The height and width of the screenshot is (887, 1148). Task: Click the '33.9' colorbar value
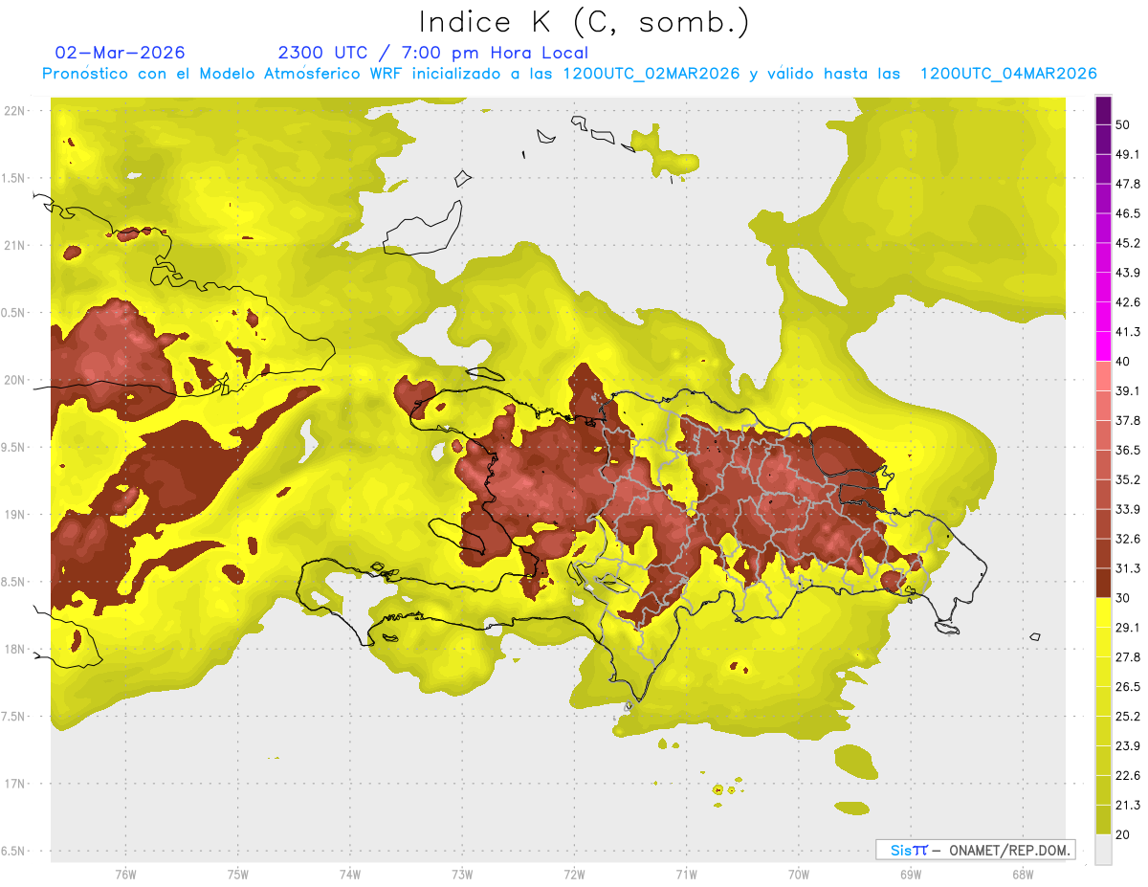click(x=1128, y=509)
